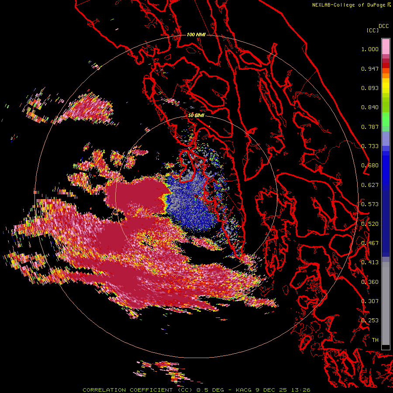Viewport: 393px width, 393px height.
Task: Click the NEXLAB-College of DuPage credit text
Action: point(348,5)
